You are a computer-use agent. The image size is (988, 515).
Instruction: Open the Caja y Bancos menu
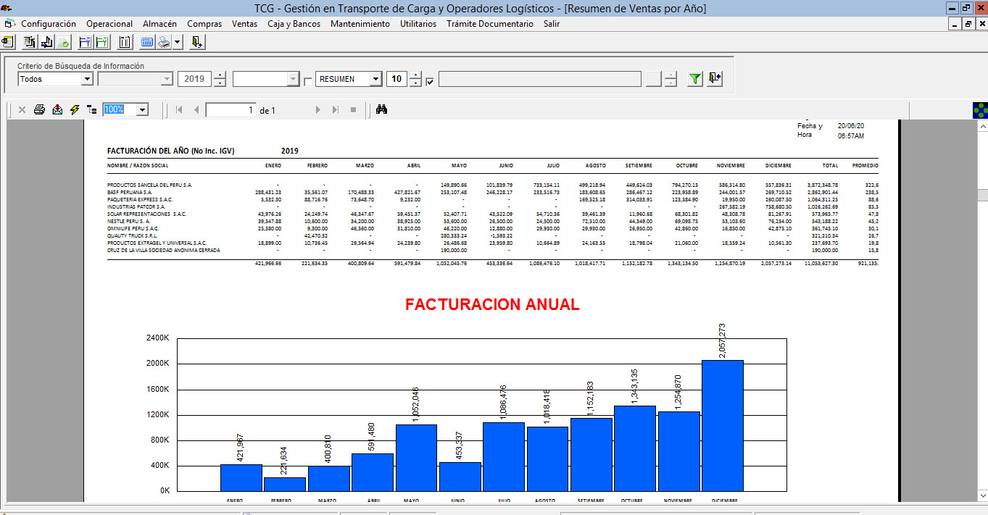[x=294, y=24]
